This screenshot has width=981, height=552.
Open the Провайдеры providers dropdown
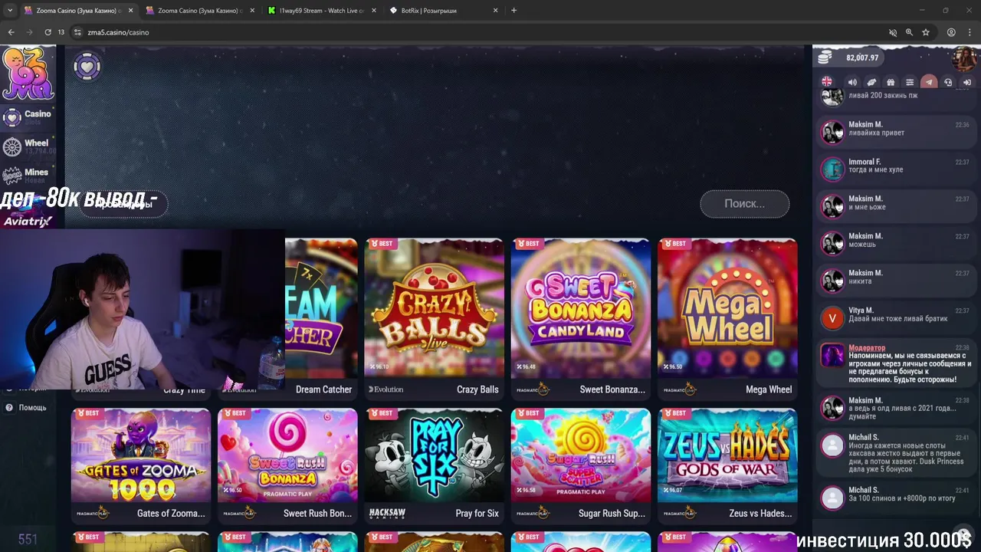point(124,204)
